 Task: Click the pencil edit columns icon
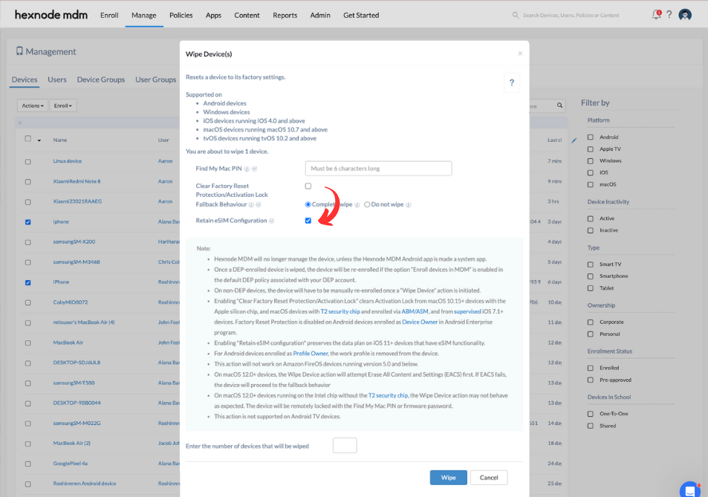pyautogui.click(x=574, y=140)
